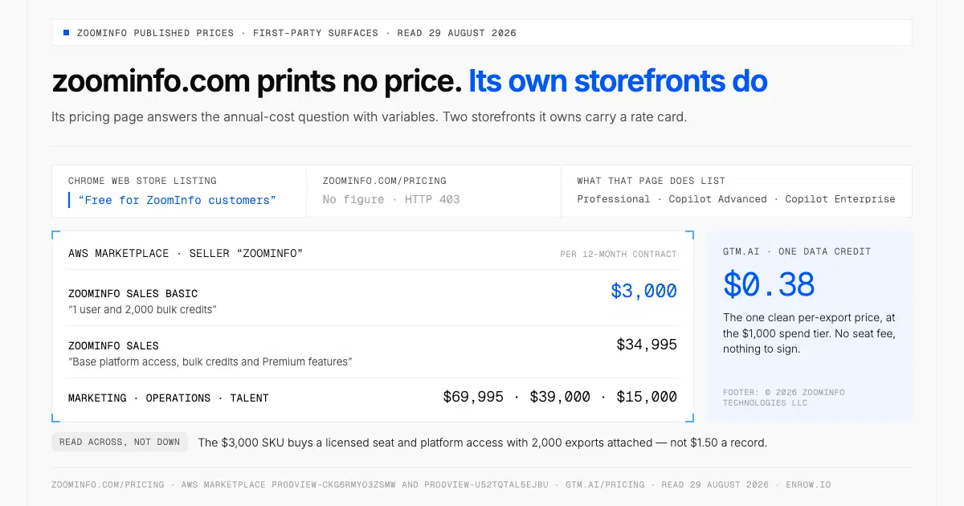964x506 pixels.
Task: Select the "ZoomInfo Sales Basic" row title
Action: 133,294
